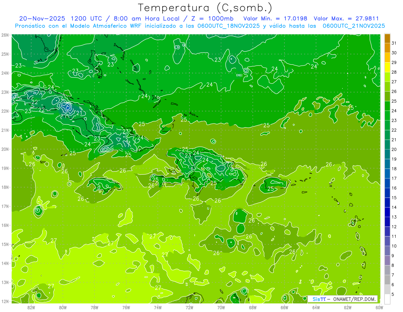Click the "13N" latitude label
The width and height of the screenshot is (403, 312).
5,282
